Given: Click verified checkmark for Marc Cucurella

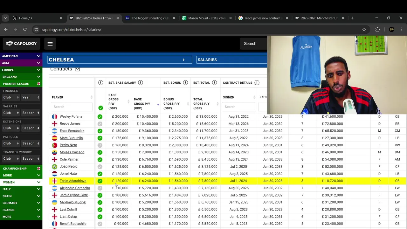Looking at the screenshot, I should [100, 138].
